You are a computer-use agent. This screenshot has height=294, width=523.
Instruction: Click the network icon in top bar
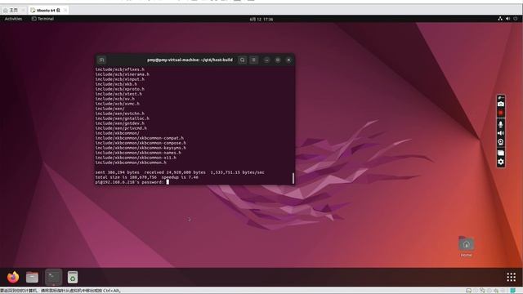point(500,19)
